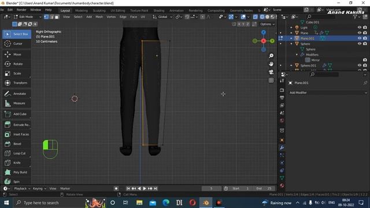Click the End frame field

click(x=264, y=188)
